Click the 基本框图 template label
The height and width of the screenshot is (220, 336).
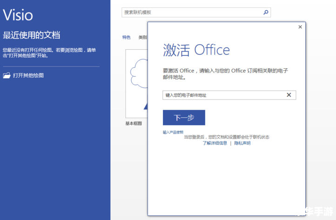pyautogui.click(x=134, y=123)
